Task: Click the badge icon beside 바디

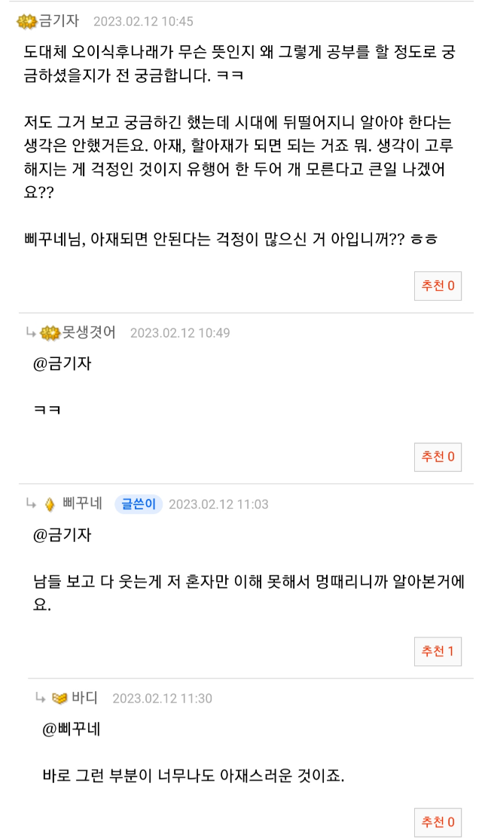Action: point(59,698)
